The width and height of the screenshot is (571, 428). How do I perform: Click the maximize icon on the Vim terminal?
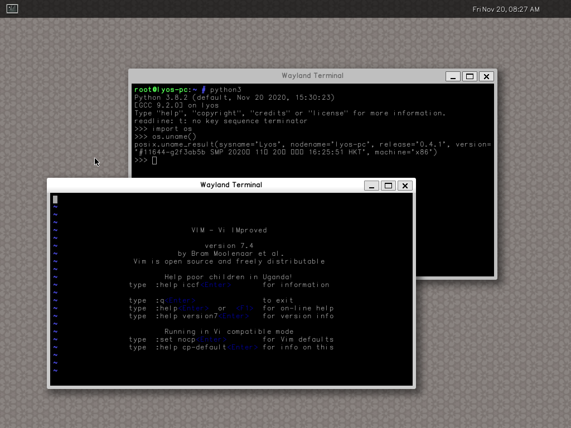point(388,186)
